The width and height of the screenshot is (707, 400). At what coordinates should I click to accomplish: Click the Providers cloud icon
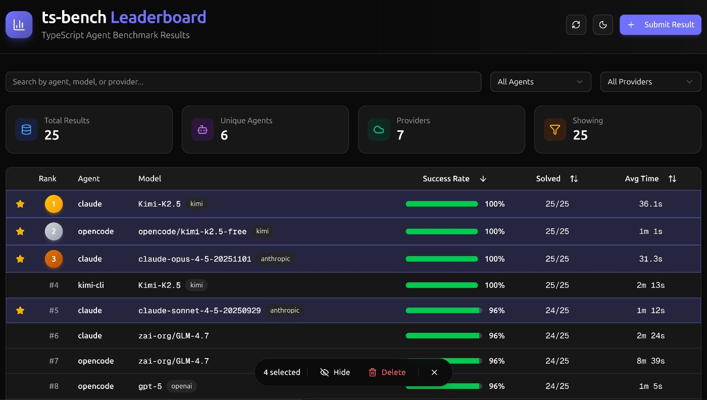pyautogui.click(x=379, y=130)
